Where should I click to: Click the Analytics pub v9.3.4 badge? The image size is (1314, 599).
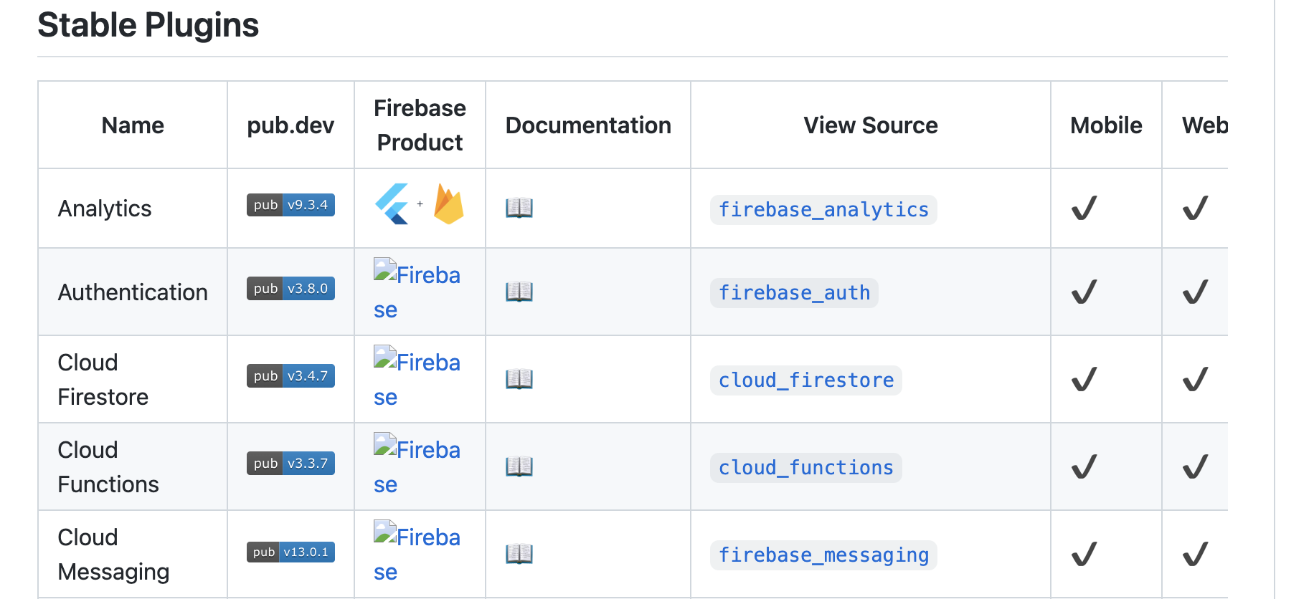[290, 205]
